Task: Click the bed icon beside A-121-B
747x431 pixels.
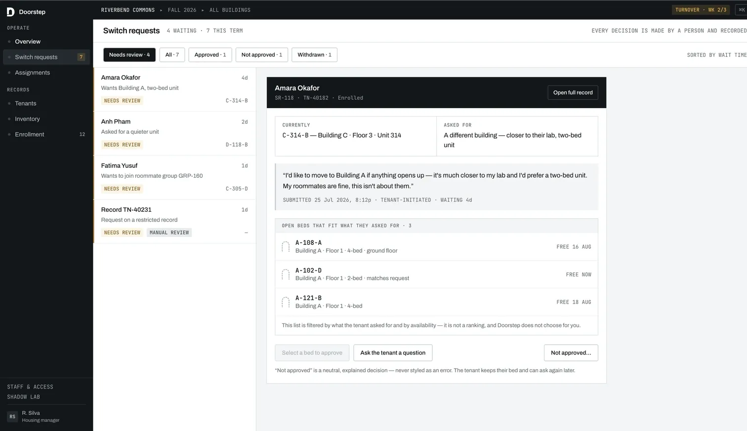Action: (286, 302)
